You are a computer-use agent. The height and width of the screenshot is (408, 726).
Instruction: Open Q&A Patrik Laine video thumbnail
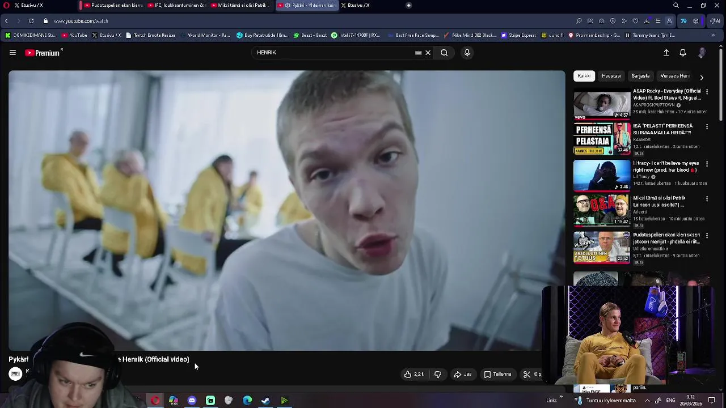click(x=602, y=211)
